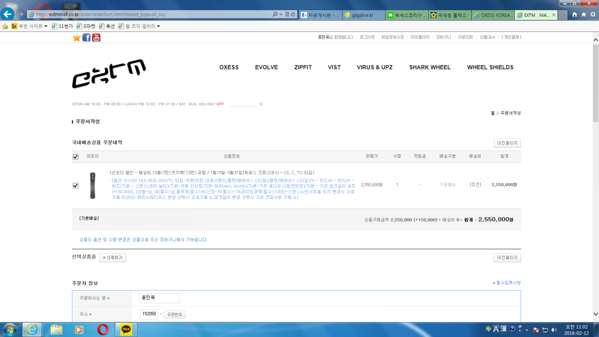Click the network tray icon
The width and height of the screenshot is (599, 337).
(x=544, y=330)
